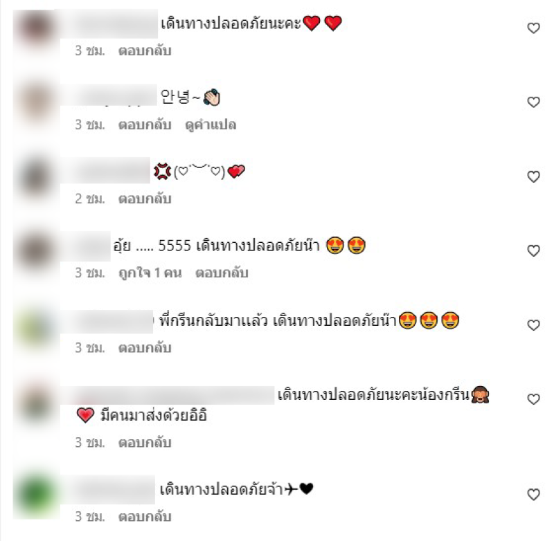Tap the heart icon beside the kaomoji comment

[x=533, y=176]
